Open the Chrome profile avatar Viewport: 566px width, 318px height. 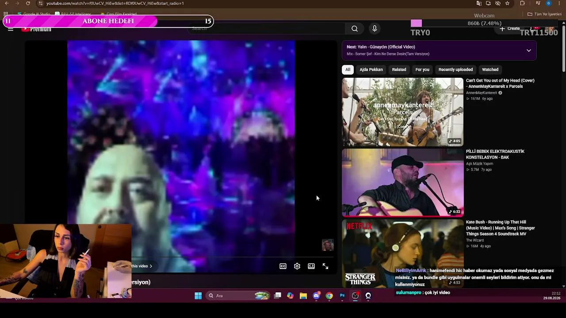point(549,4)
